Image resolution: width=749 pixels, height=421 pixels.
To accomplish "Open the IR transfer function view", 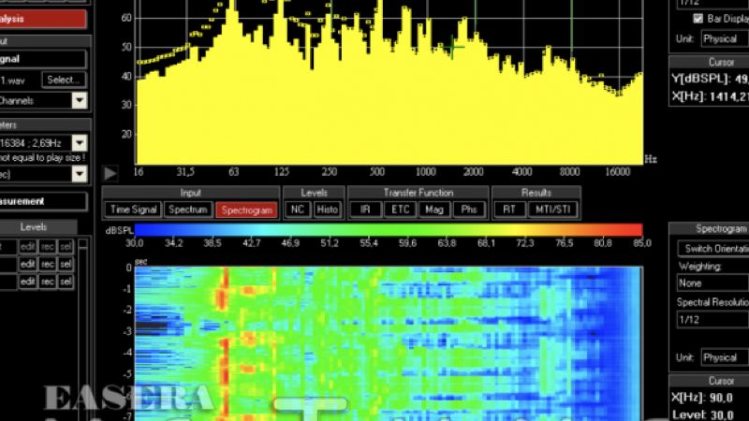I will coord(365,210).
